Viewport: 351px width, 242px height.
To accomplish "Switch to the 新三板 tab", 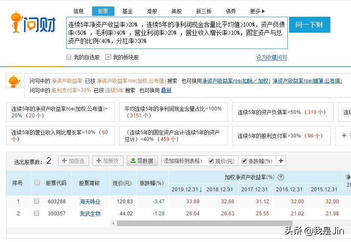I will [x=204, y=11].
